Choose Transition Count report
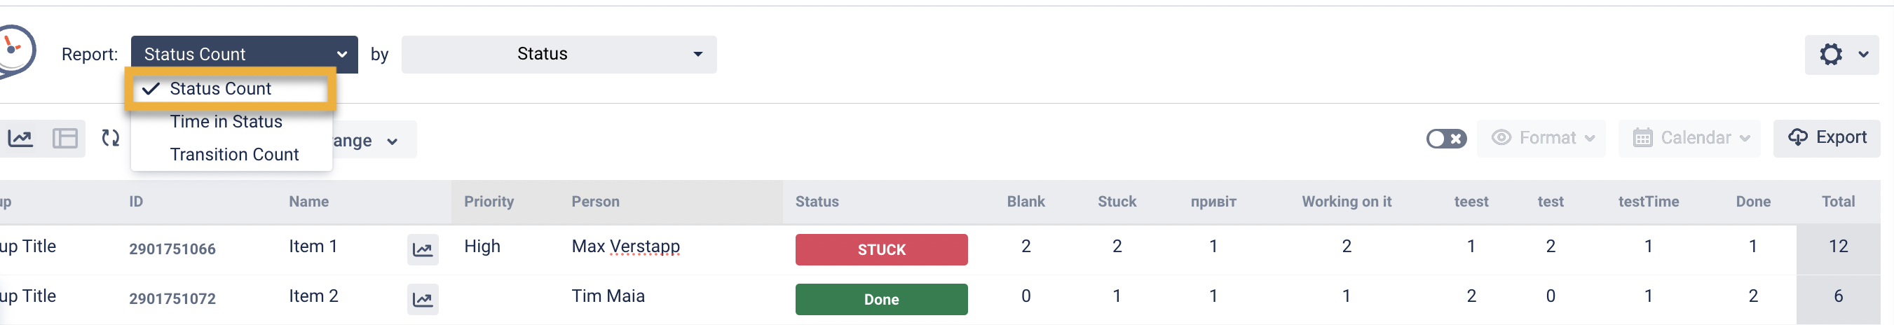This screenshot has width=1894, height=325. (x=234, y=154)
